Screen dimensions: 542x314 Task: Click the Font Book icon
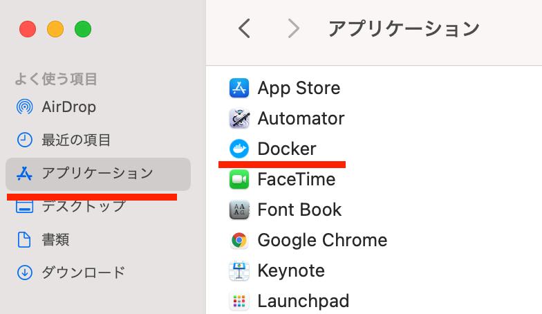tap(239, 210)
